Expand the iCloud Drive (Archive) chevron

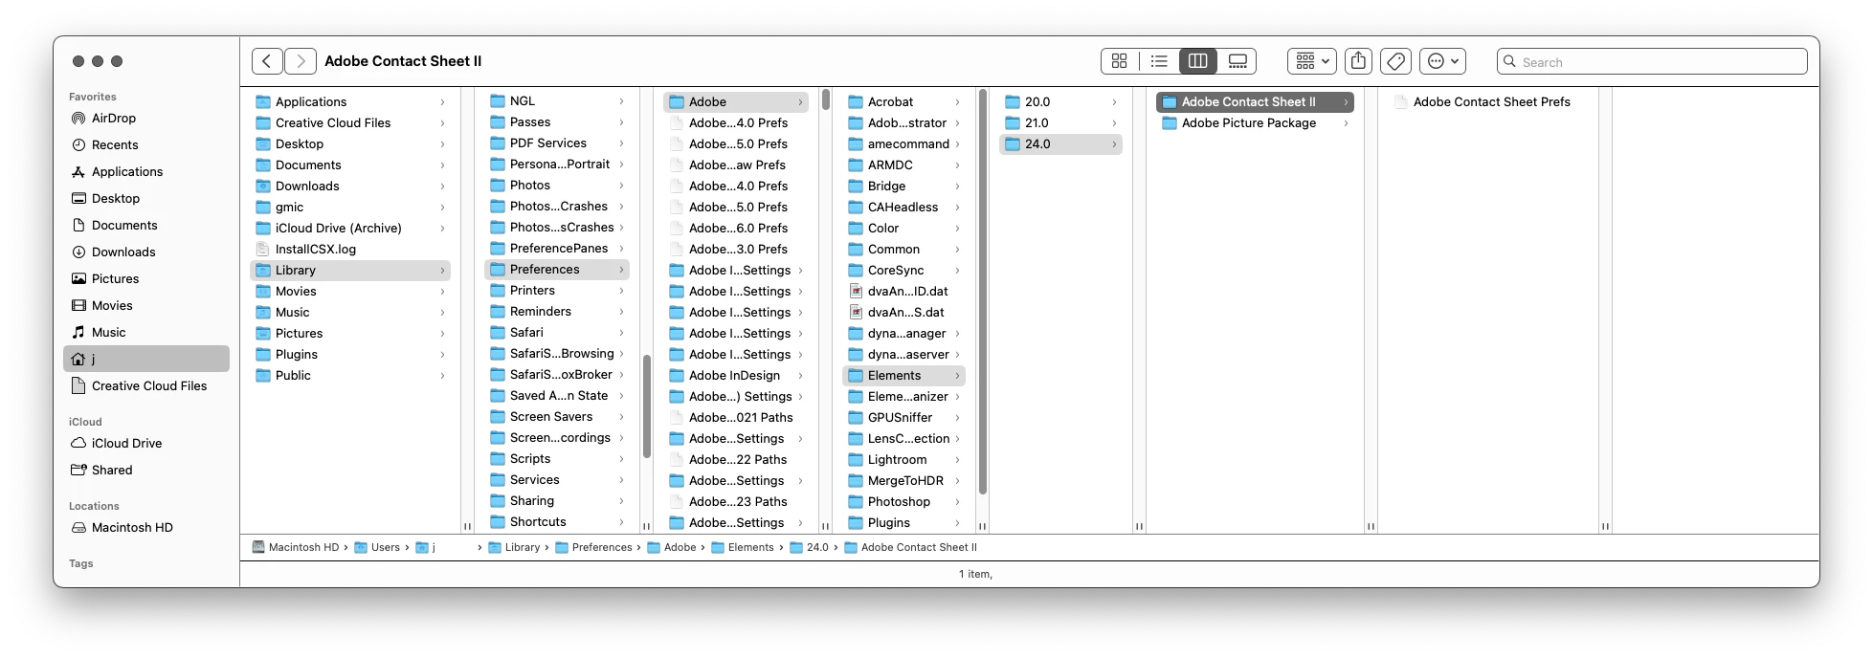pos(442,229)
